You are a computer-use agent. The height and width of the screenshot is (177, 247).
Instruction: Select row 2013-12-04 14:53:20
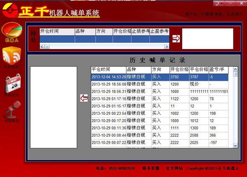click(160, 77)
